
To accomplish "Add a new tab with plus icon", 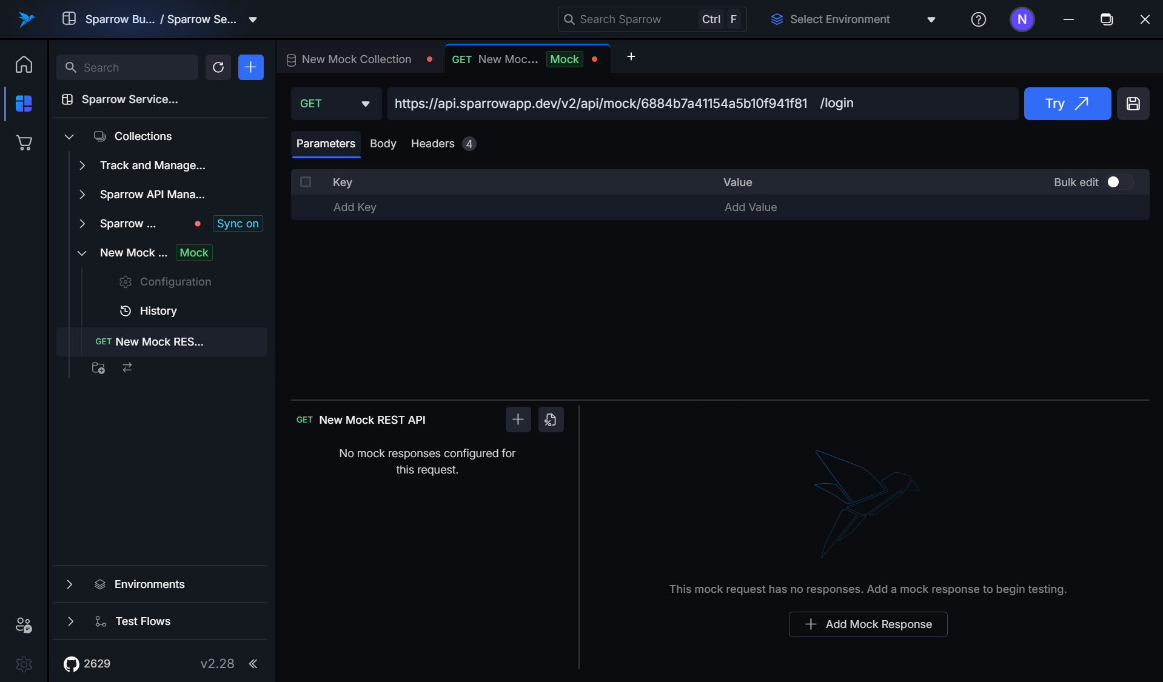I will pos(631,56).
